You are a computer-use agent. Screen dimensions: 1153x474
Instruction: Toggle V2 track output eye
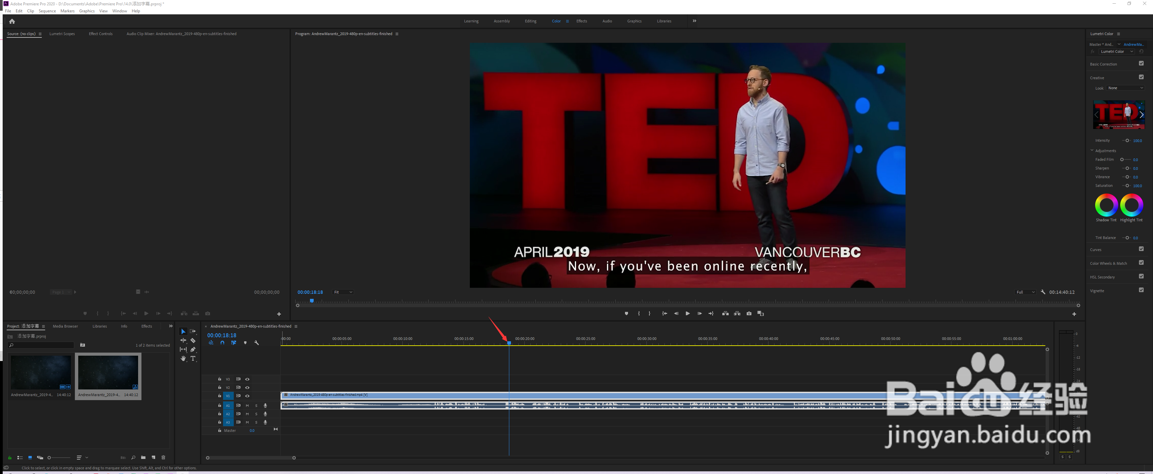[x=247, y=388]
